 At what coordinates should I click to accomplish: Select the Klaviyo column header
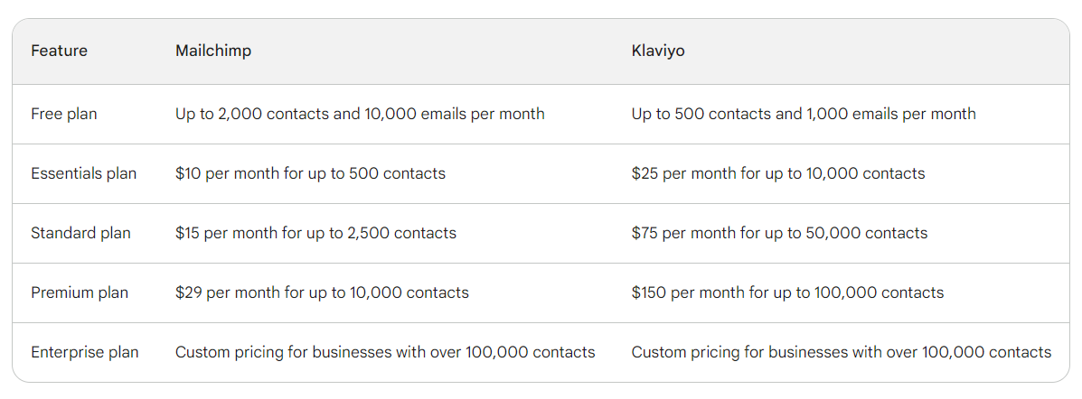point(658,51)
